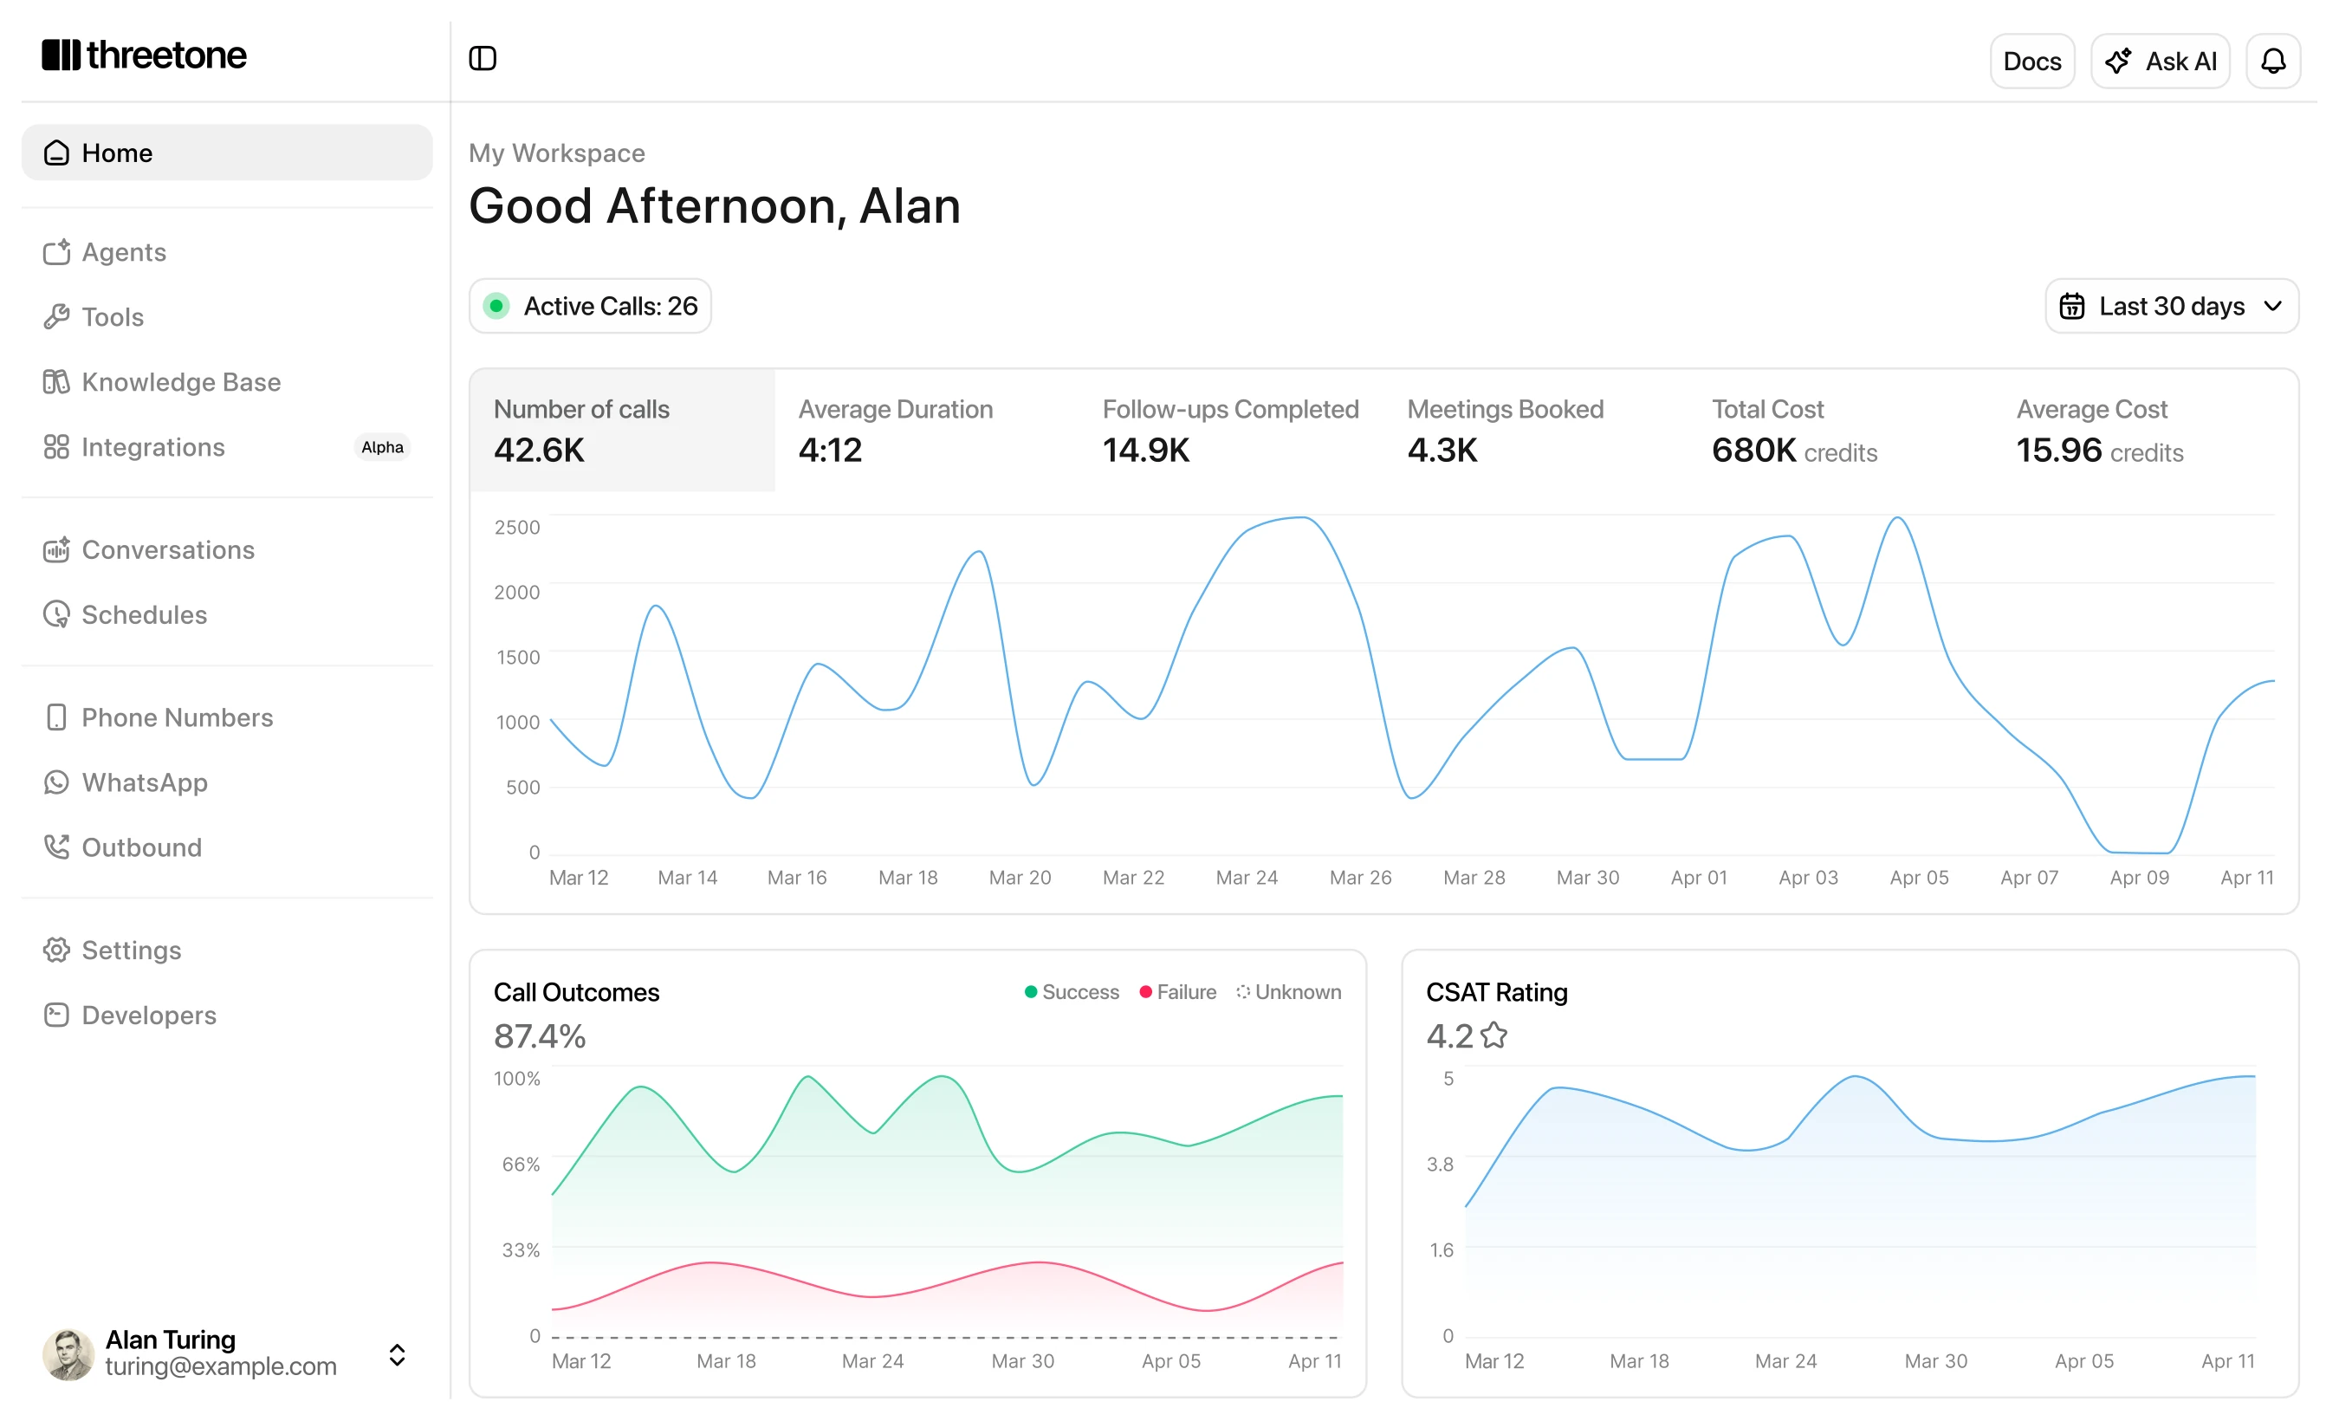Viewport: 2339px width, 1421px height.
Task: Click the Conversations icon in sidebar
Action: tap(56, 548)
